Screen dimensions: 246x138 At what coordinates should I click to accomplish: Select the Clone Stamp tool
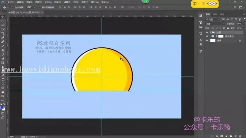(x=3, y=50)
